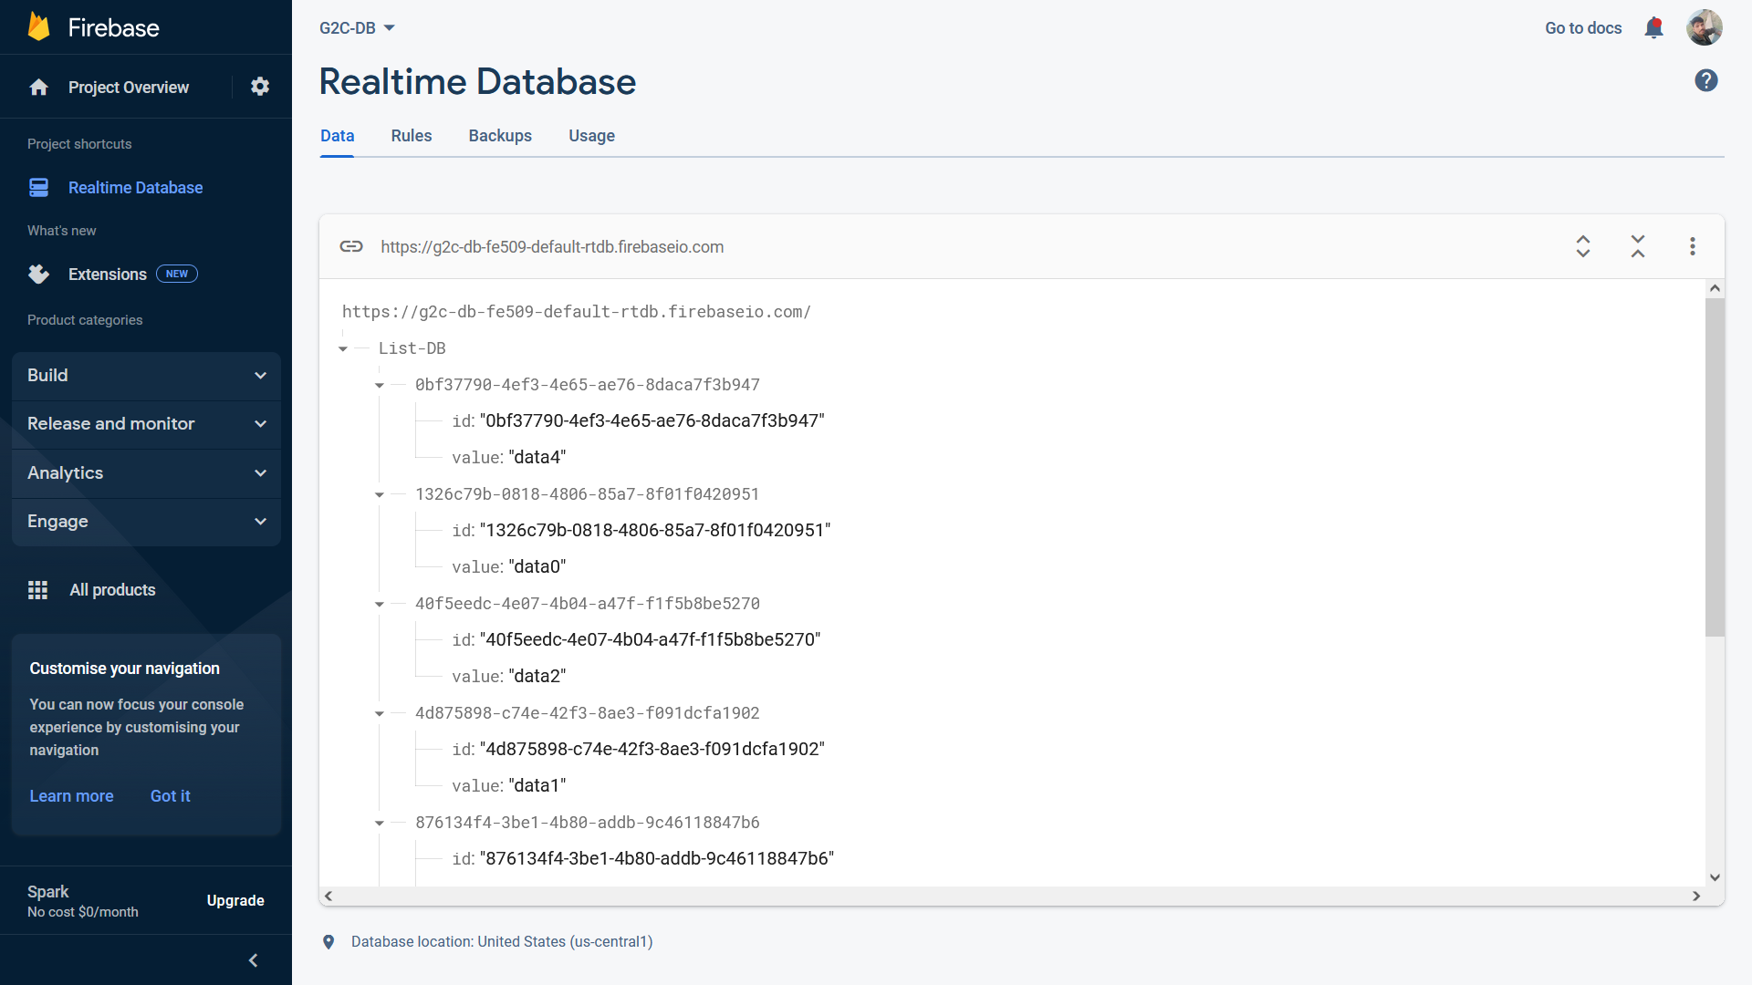Expand the Build category
1752x985 pixels.
point(146,376)
